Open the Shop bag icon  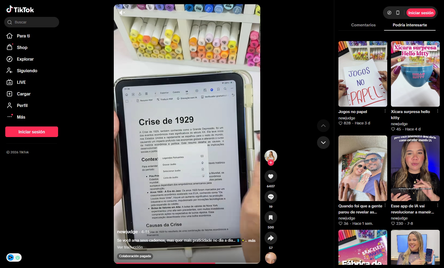10,47
